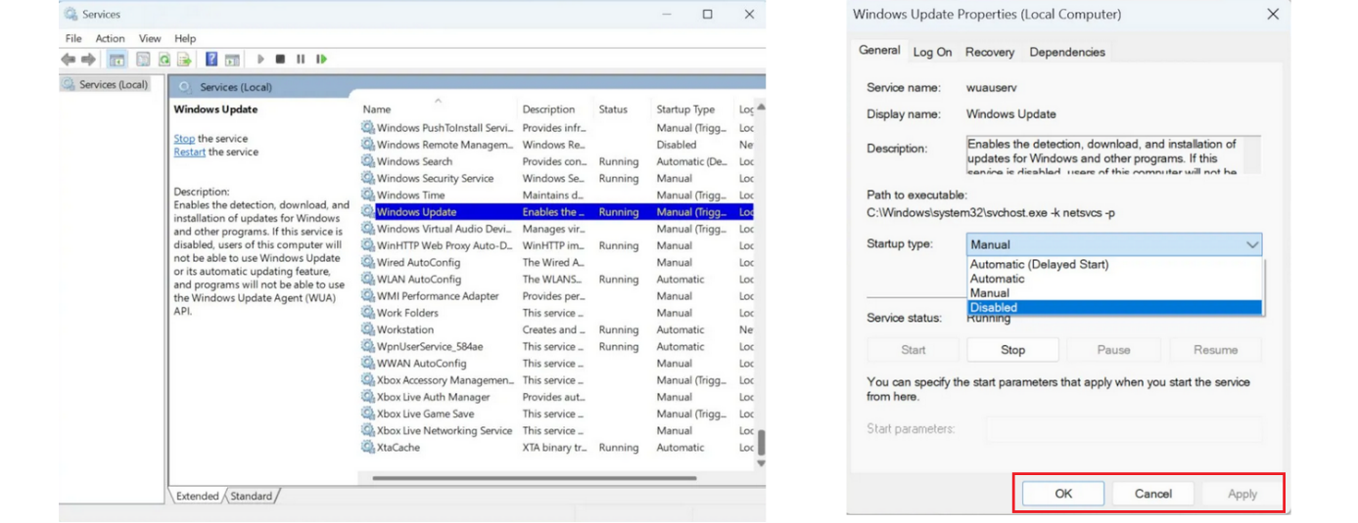
Task: Click the Start Service play icon
Action: point(260,60)
